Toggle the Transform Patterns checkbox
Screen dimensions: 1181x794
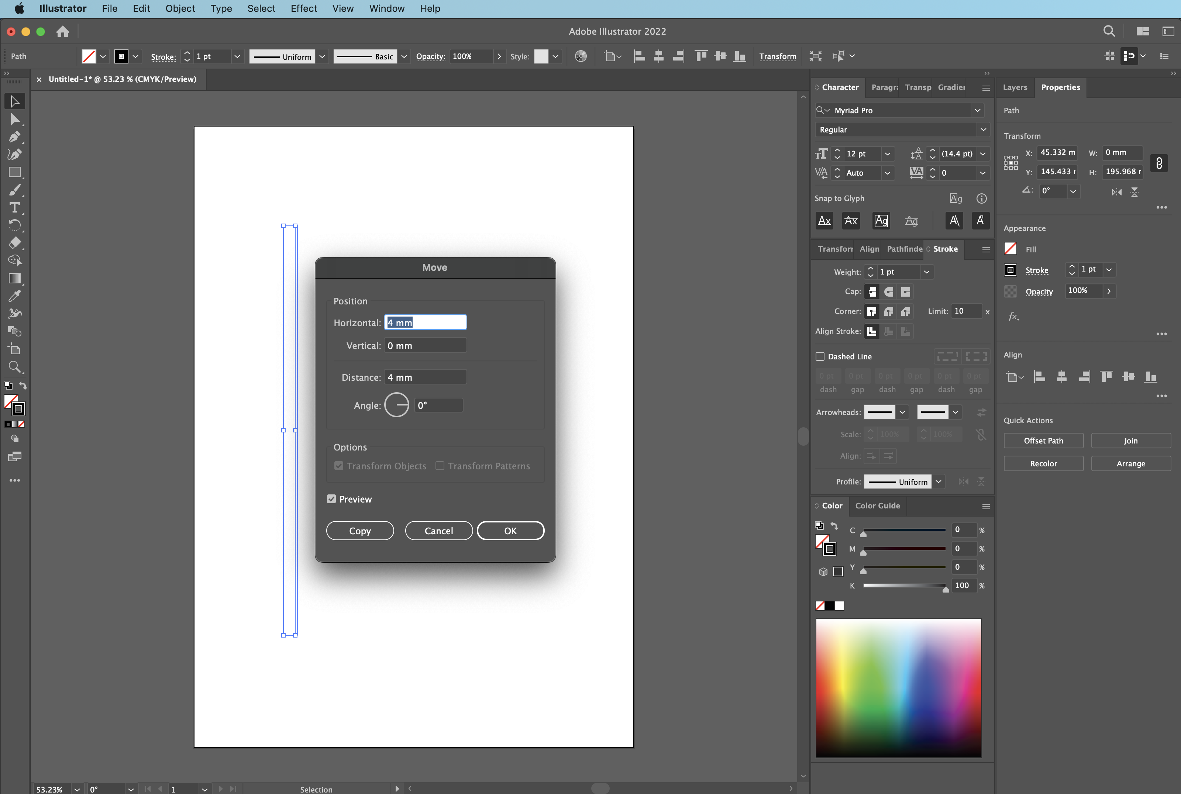coord(440,466)
